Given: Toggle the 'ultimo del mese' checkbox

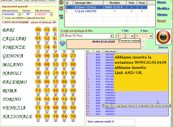Looking at the screenshot, I should point(3,18).
